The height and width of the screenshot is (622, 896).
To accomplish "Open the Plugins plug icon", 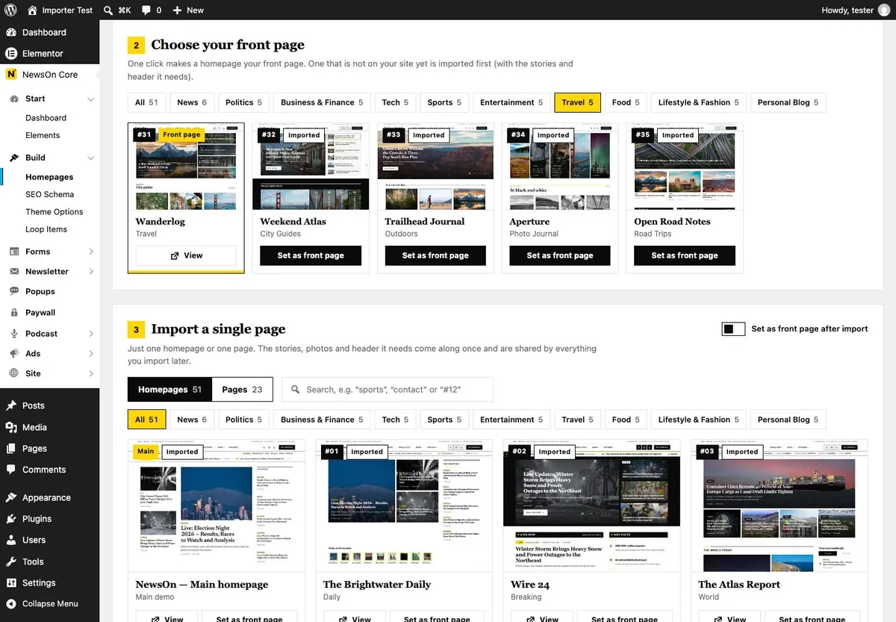I will pyautogui.click(x=11, y=519).
